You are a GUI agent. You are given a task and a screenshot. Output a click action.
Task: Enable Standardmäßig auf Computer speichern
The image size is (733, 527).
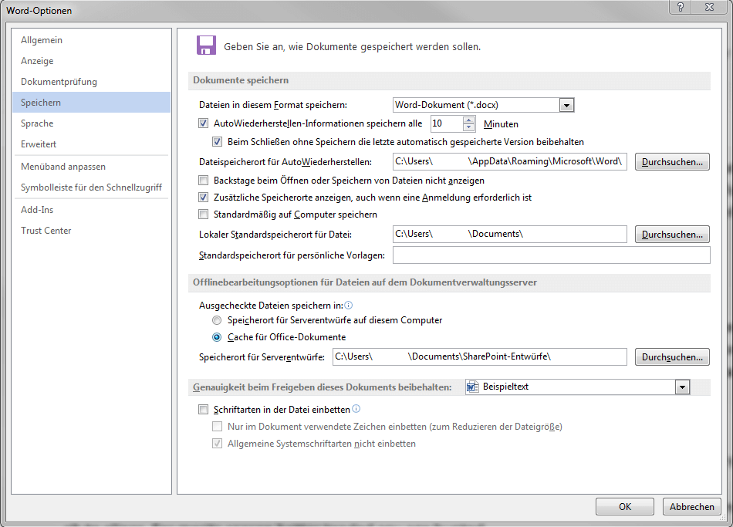pos(204,215)
